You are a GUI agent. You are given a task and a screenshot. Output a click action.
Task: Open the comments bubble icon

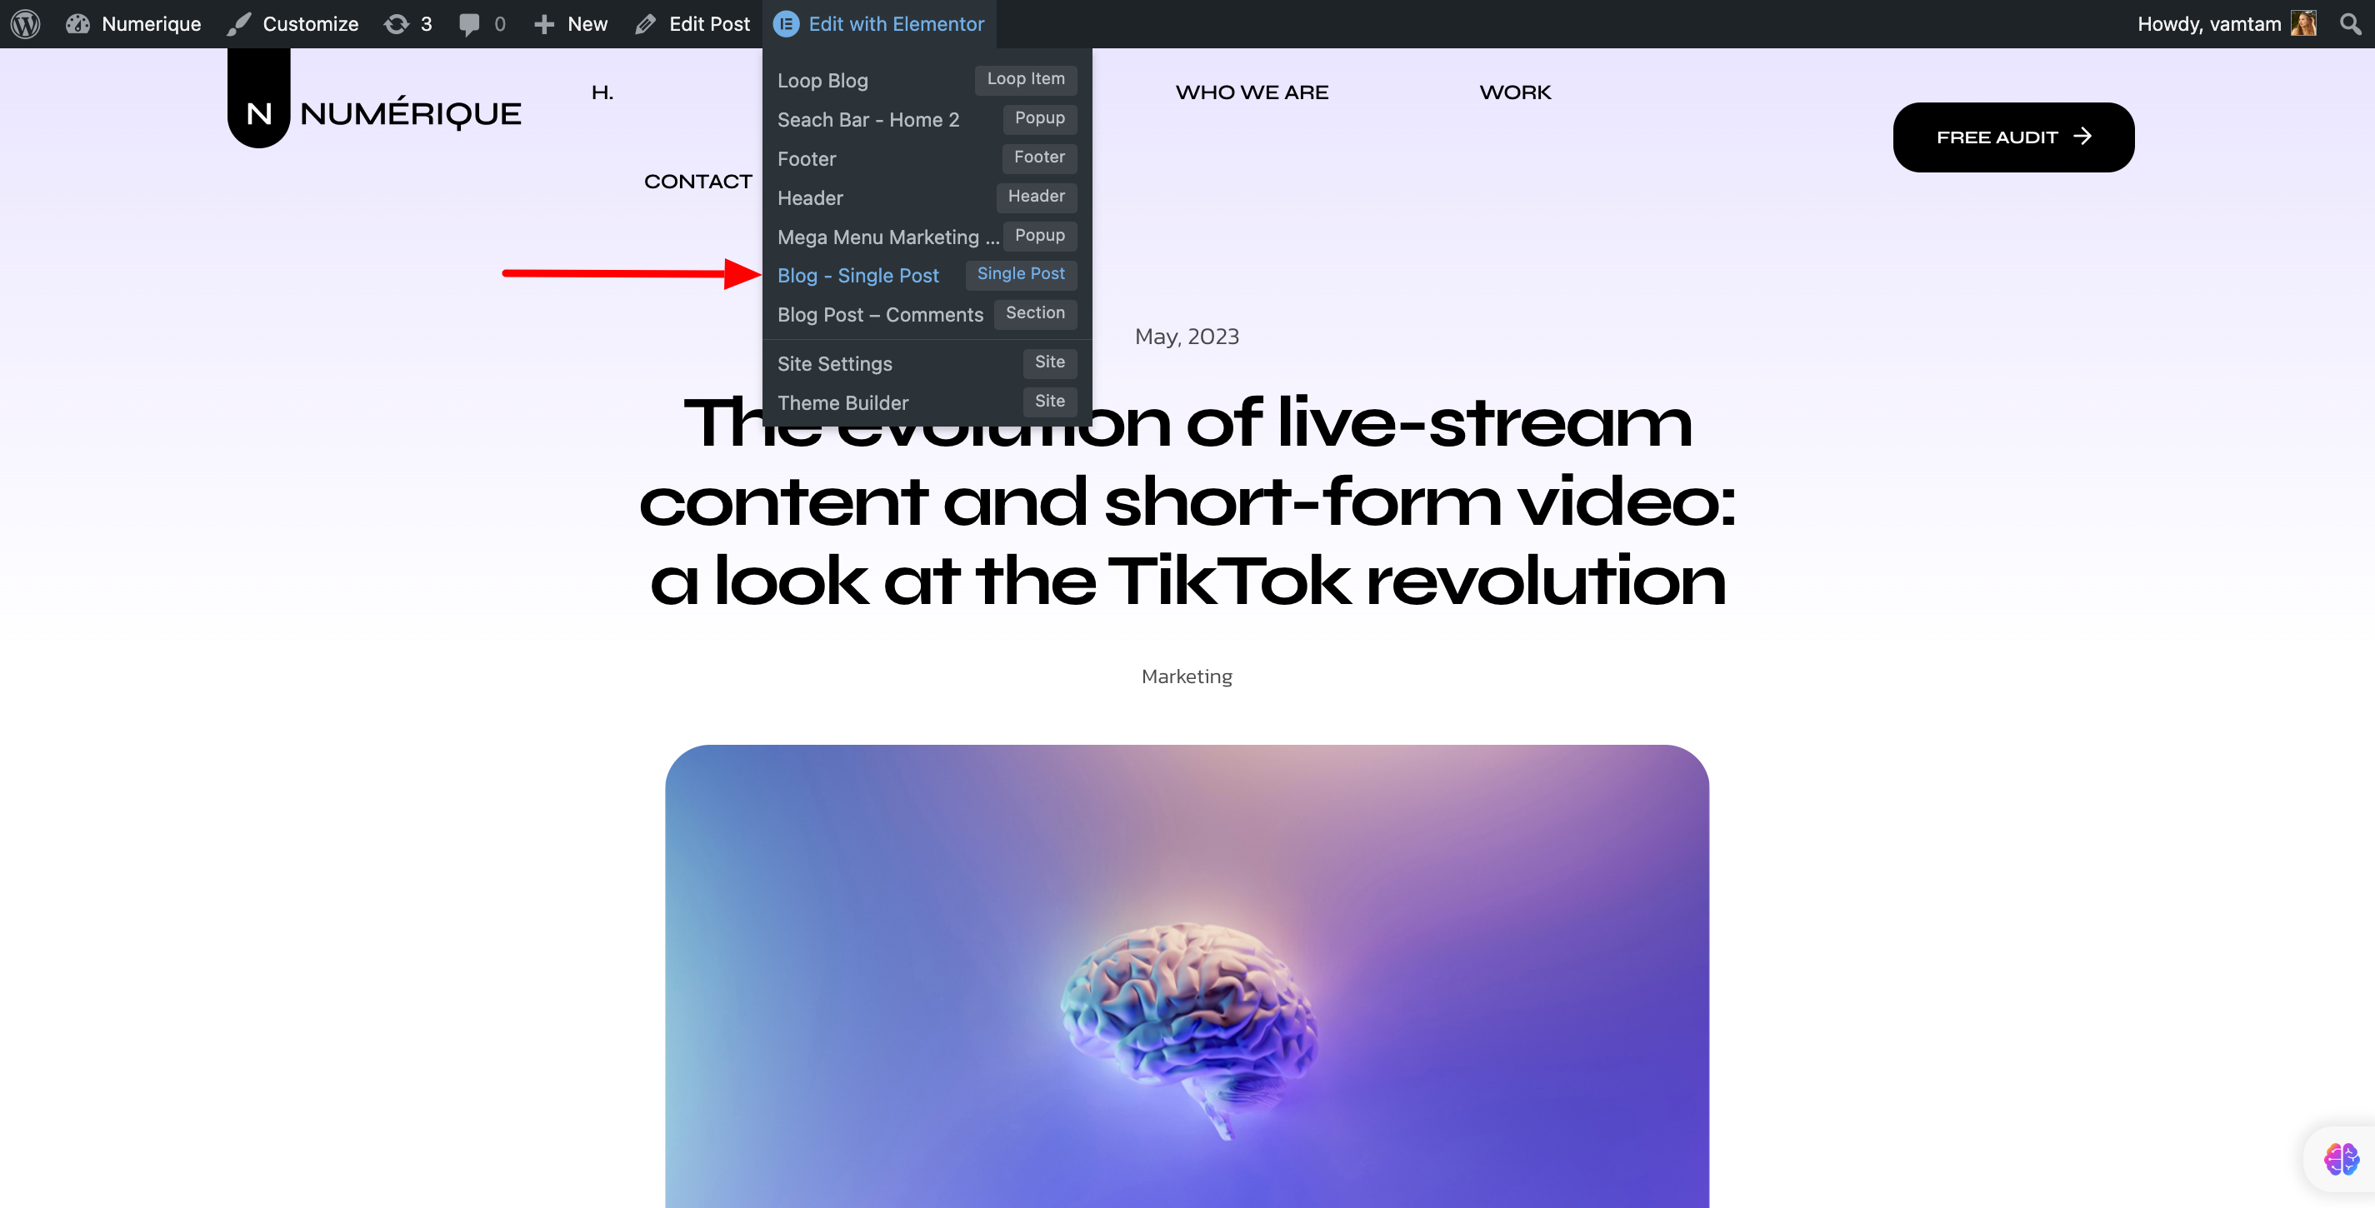[x=469, y=25]
